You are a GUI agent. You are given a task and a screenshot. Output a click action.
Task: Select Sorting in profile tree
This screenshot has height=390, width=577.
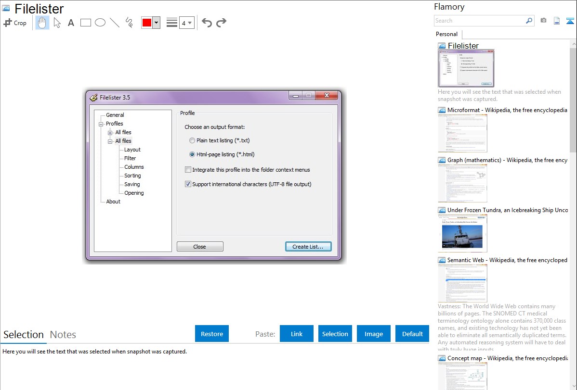pos(132,176)
